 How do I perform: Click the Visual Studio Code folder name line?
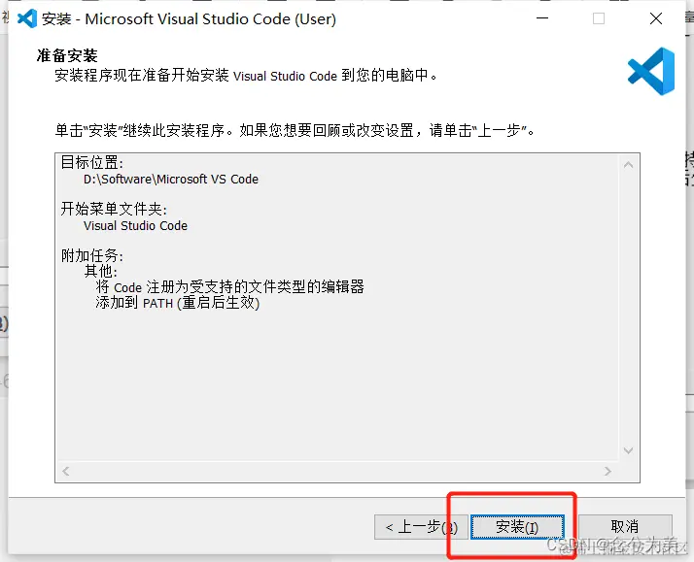coord(135,226)
